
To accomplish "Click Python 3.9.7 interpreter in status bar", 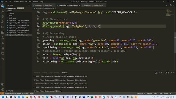I will coord(13,94).
